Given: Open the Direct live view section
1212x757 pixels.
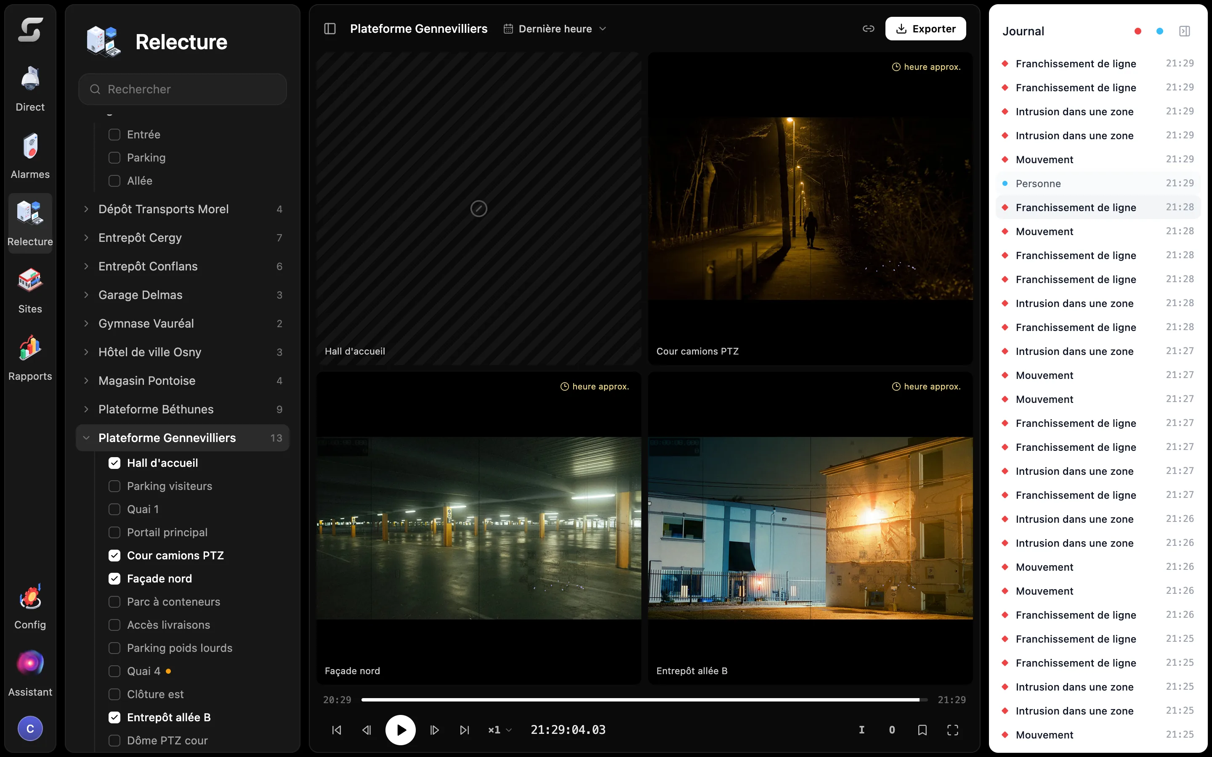Looking at the screenshot, I should coord(30,88).
